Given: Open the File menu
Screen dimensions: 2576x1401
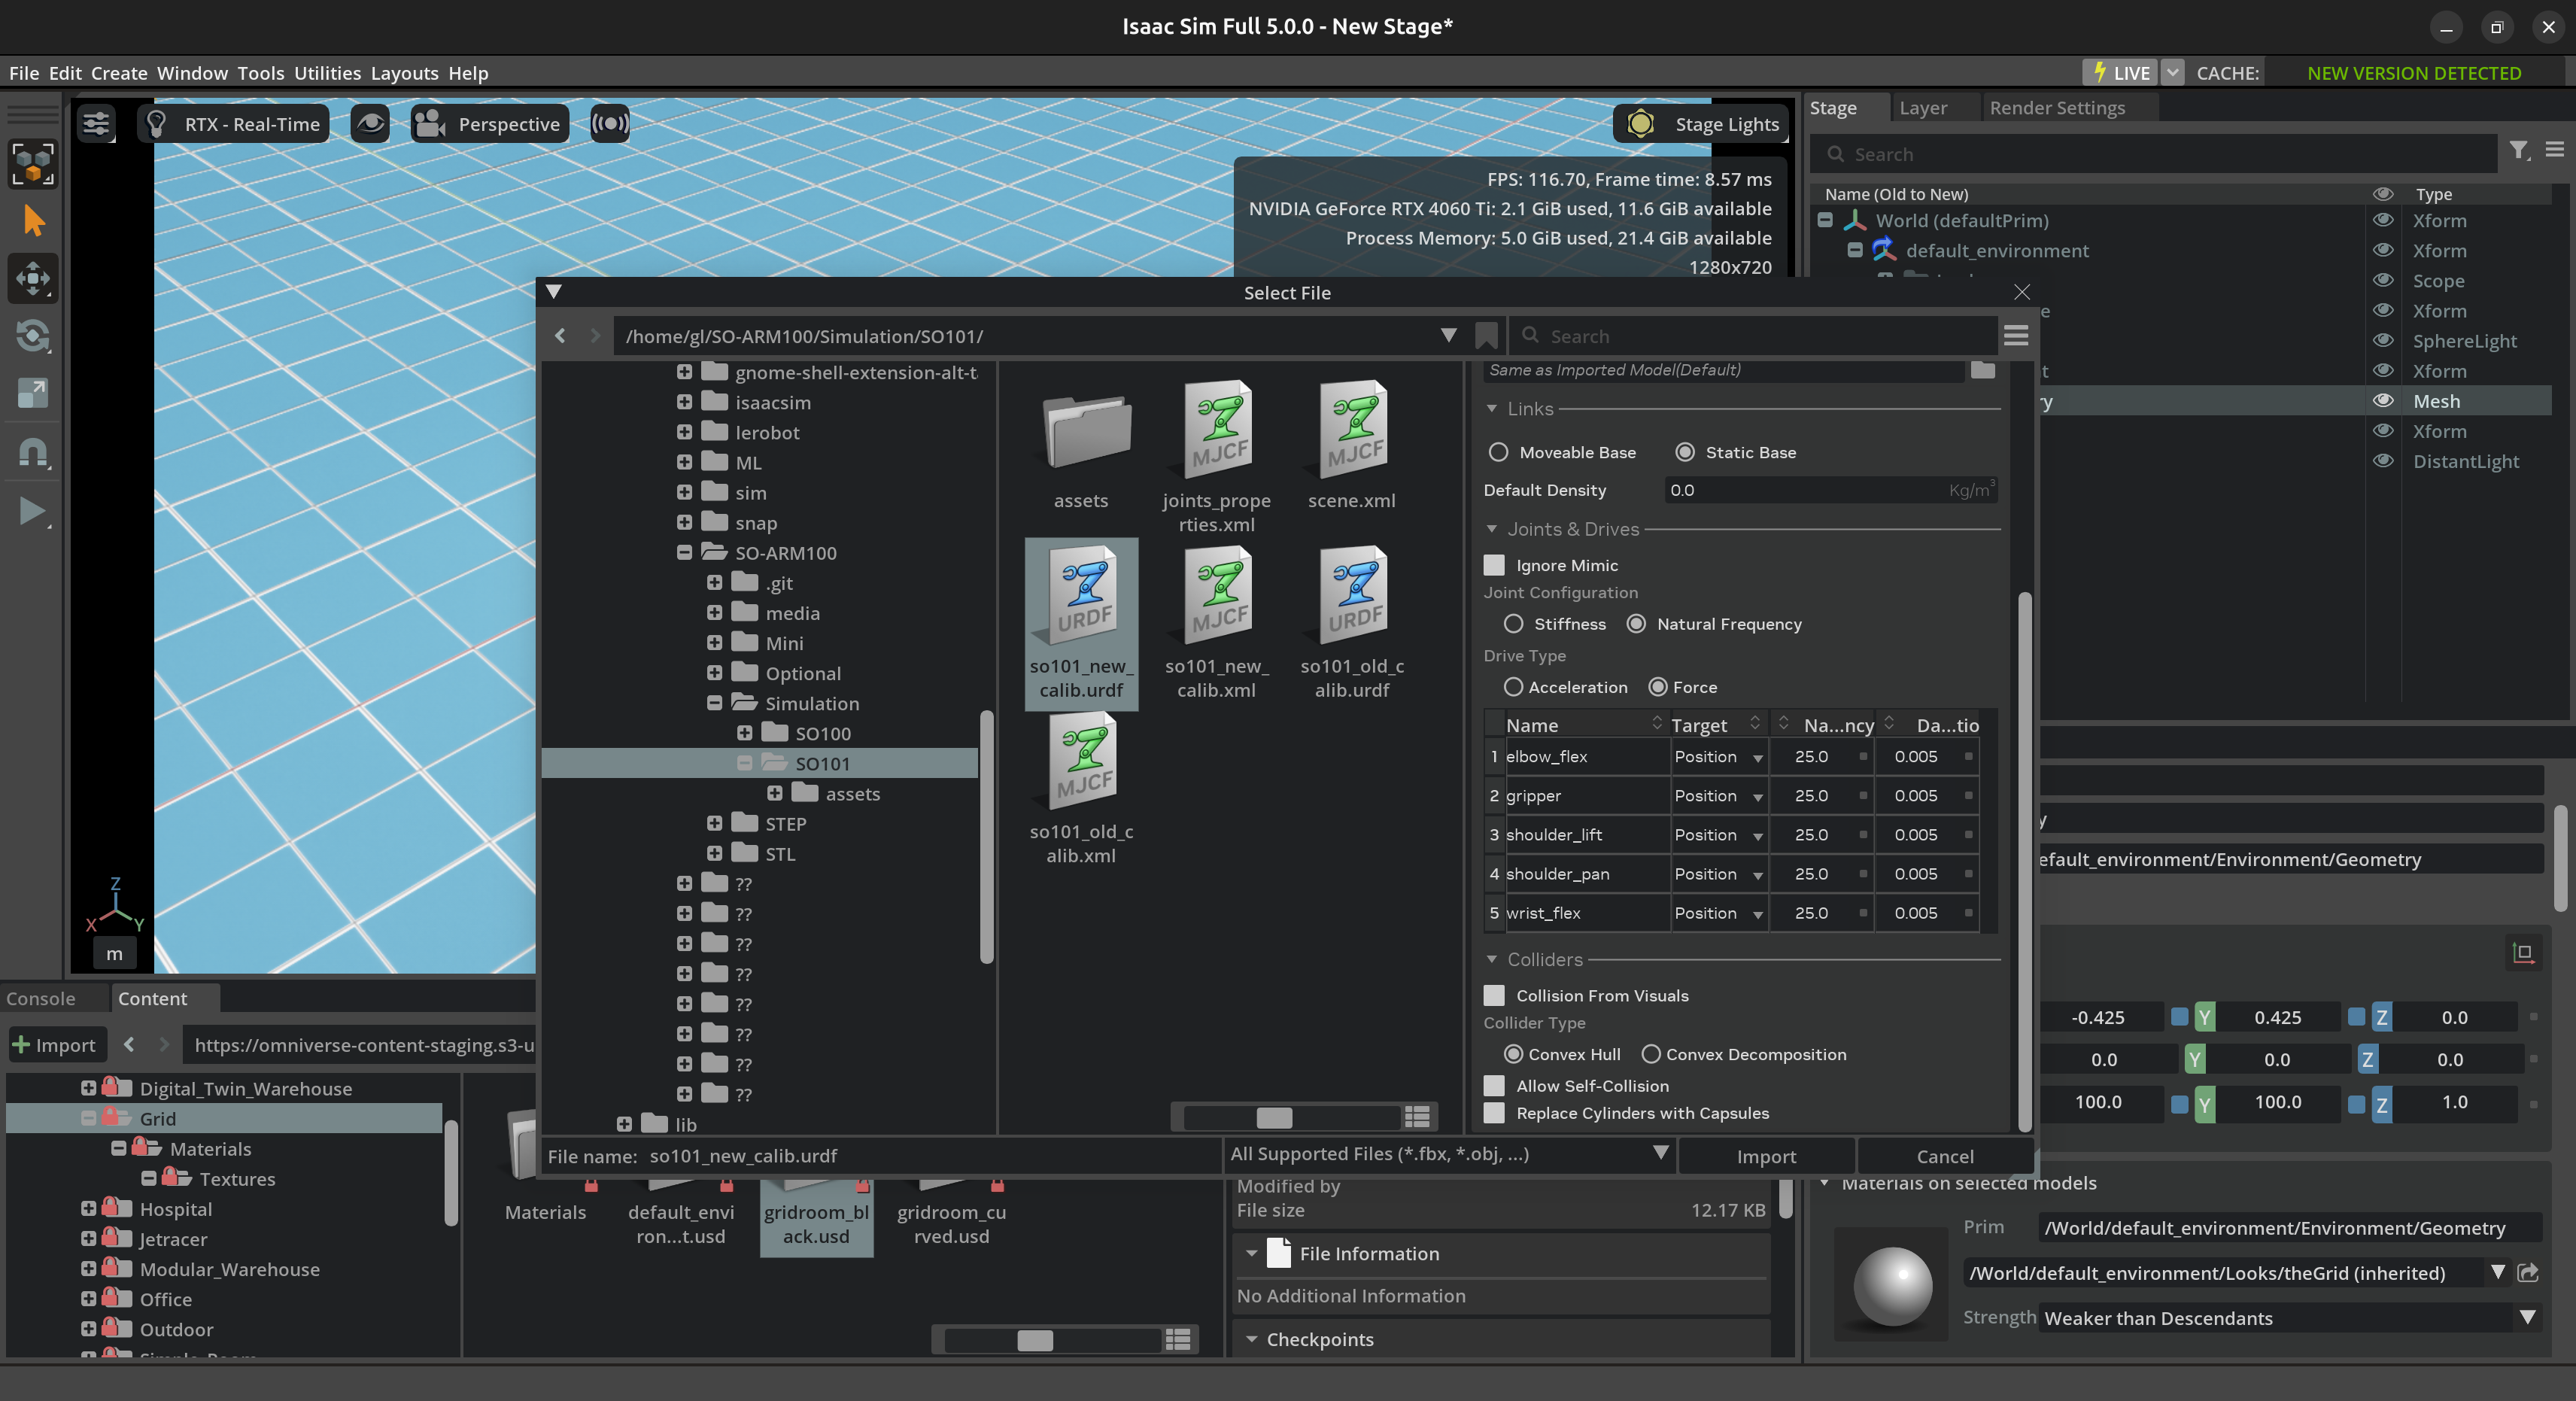Looking at the screenshot, I should pos(24,73).
